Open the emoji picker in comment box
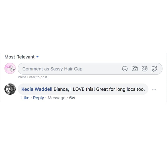Screen dimensions: 167x167 coord(125,69)
